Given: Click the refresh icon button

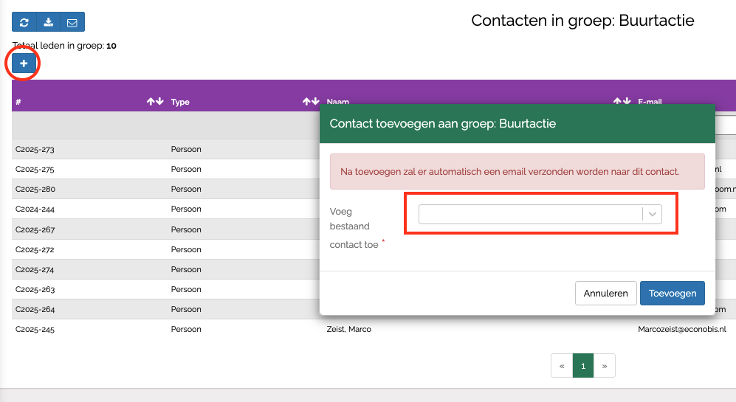Looking at the screenshot, I should 24,22.
